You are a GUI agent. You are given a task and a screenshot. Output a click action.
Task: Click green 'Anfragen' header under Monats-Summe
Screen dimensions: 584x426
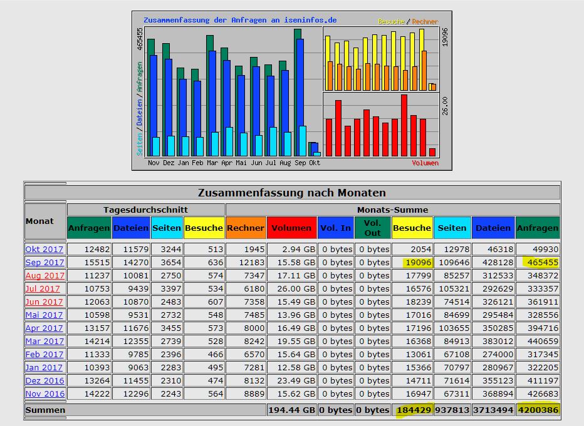point(538,228)
